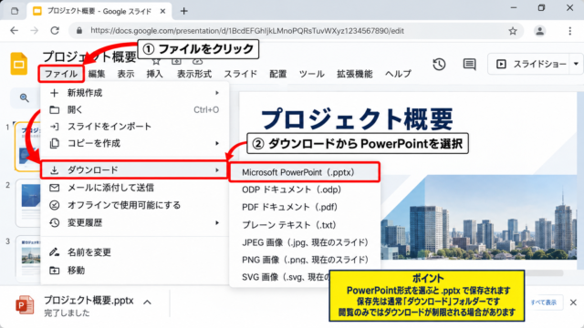Open the 変更履歴 submenu
Screen dimensions: 584x328
134,222
